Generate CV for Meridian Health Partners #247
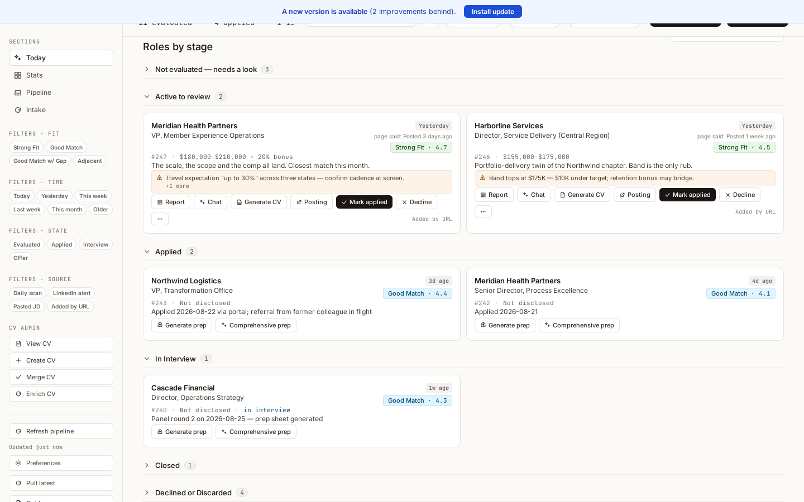The image size is (804, 502). click(x=259, y=202)
